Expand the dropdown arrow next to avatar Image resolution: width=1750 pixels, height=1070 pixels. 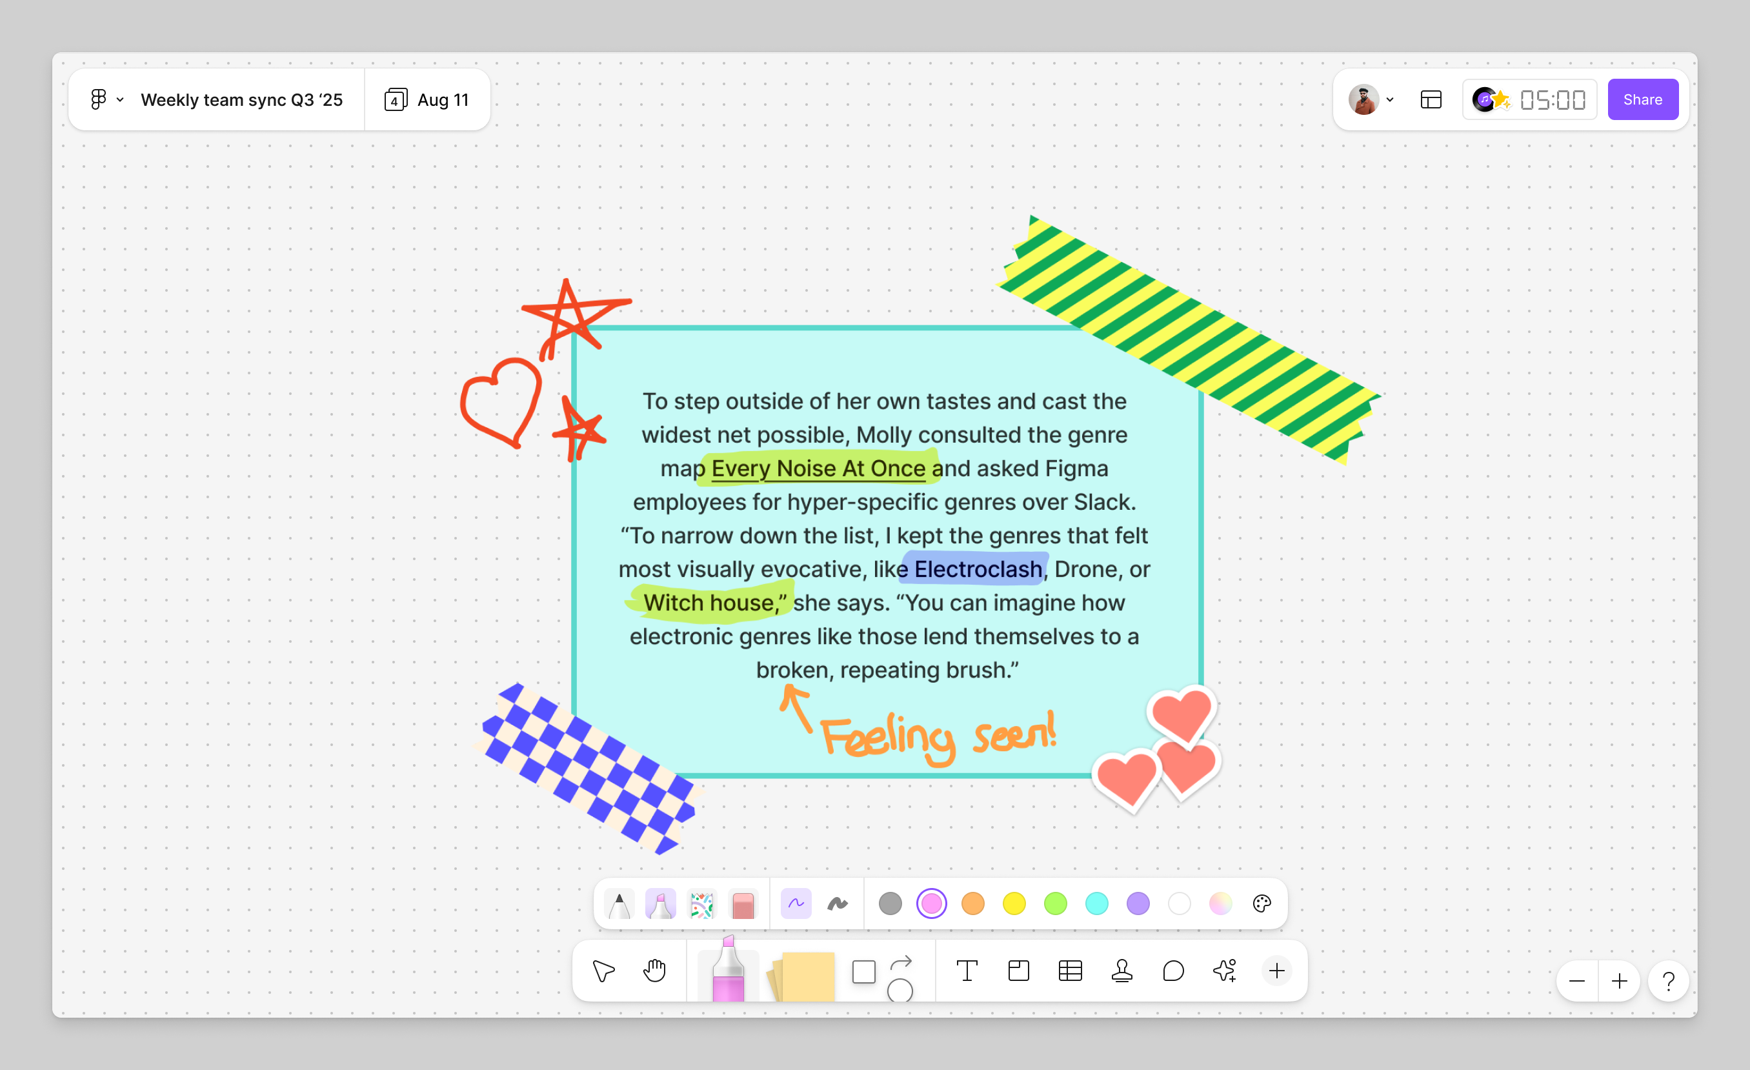1390,100
